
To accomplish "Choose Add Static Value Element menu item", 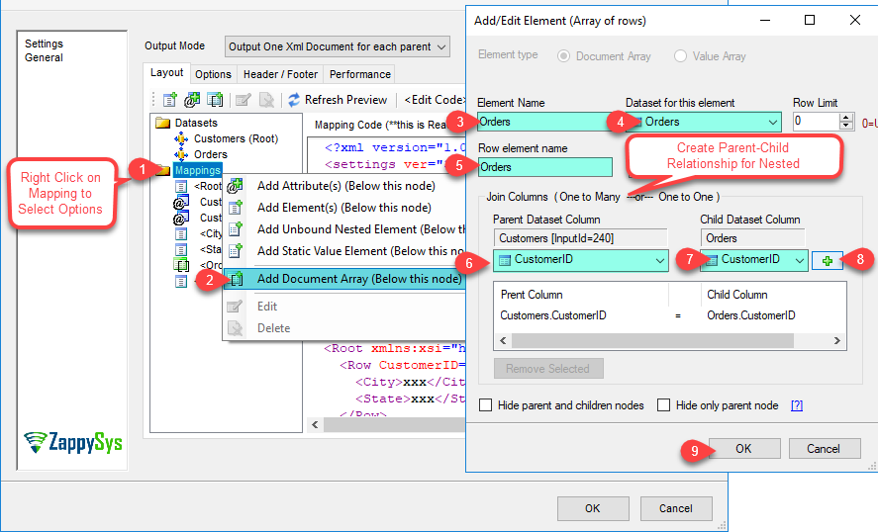I will 345,251.
